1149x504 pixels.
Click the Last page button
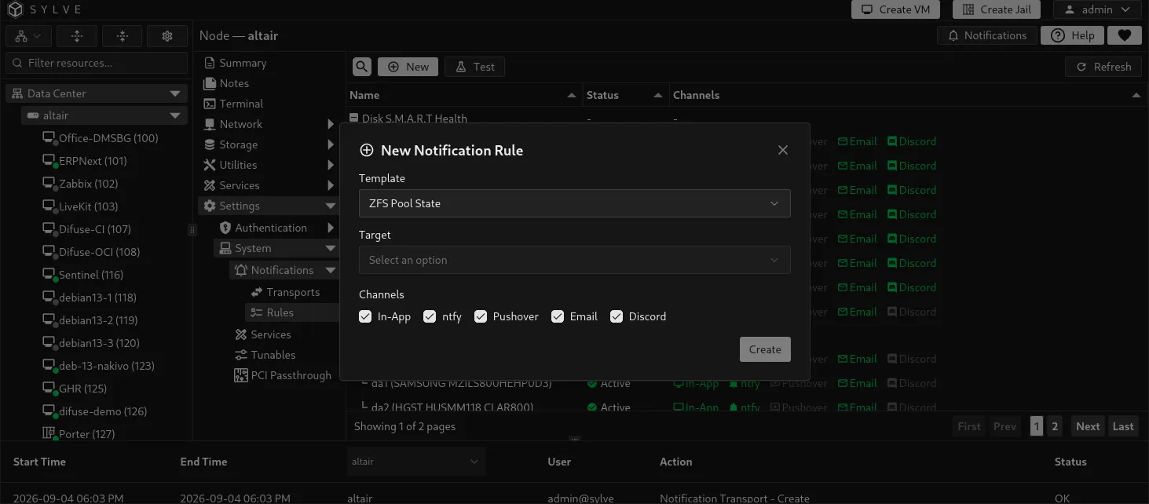tap(1123, 426)
